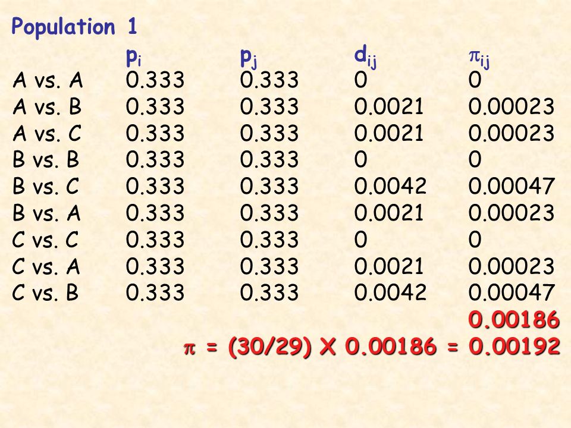Click π_ij 0 in the 'B vs. B' row
The width and height of the screenshot is (571, 428).
(x=475, y=159)
